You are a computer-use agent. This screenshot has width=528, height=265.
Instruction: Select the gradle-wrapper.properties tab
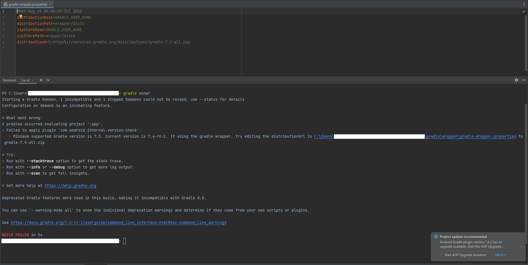tap(27, 4)
